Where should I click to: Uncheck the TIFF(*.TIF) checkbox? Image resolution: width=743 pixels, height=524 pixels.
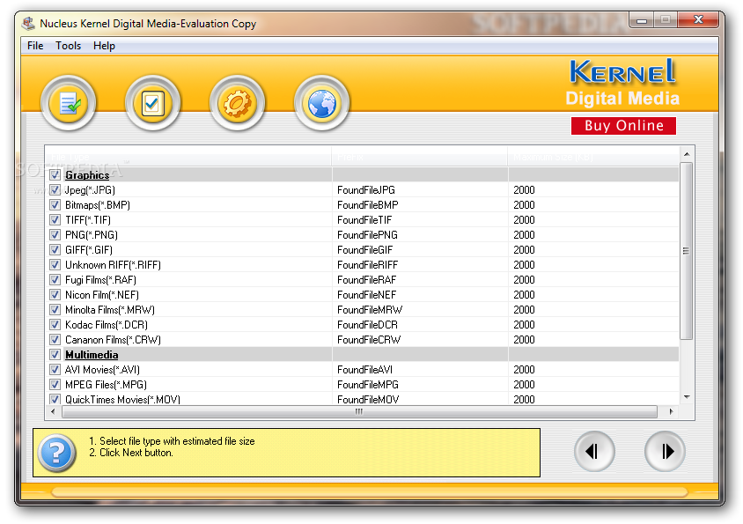pos(55,219)
